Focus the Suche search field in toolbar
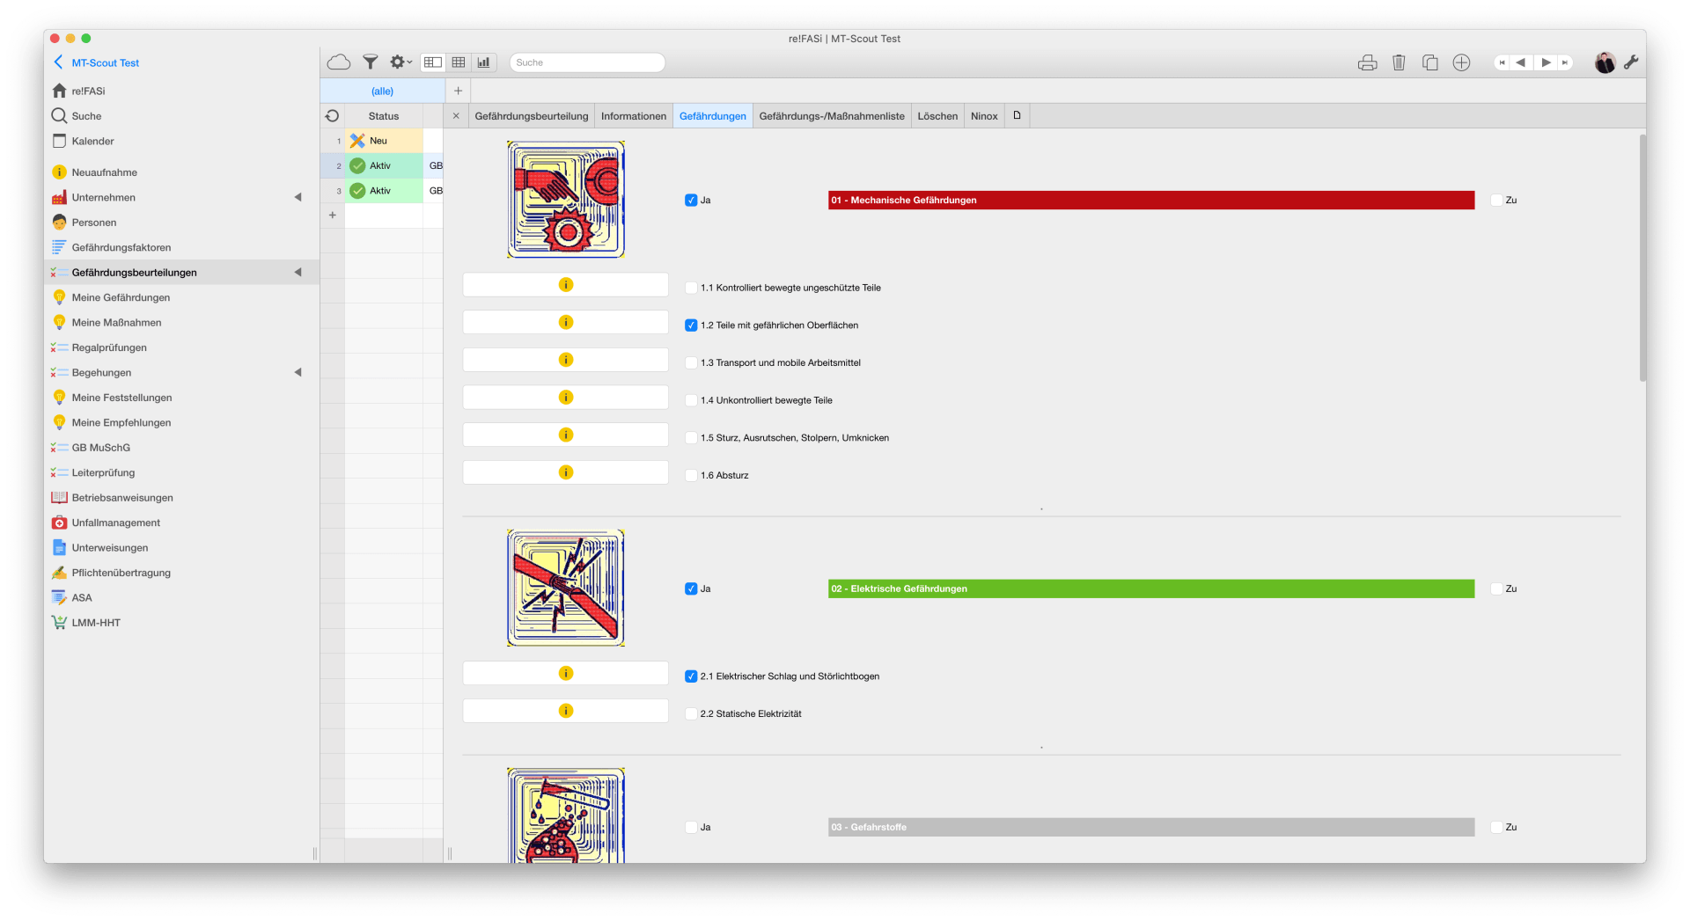 coord(587,62)
